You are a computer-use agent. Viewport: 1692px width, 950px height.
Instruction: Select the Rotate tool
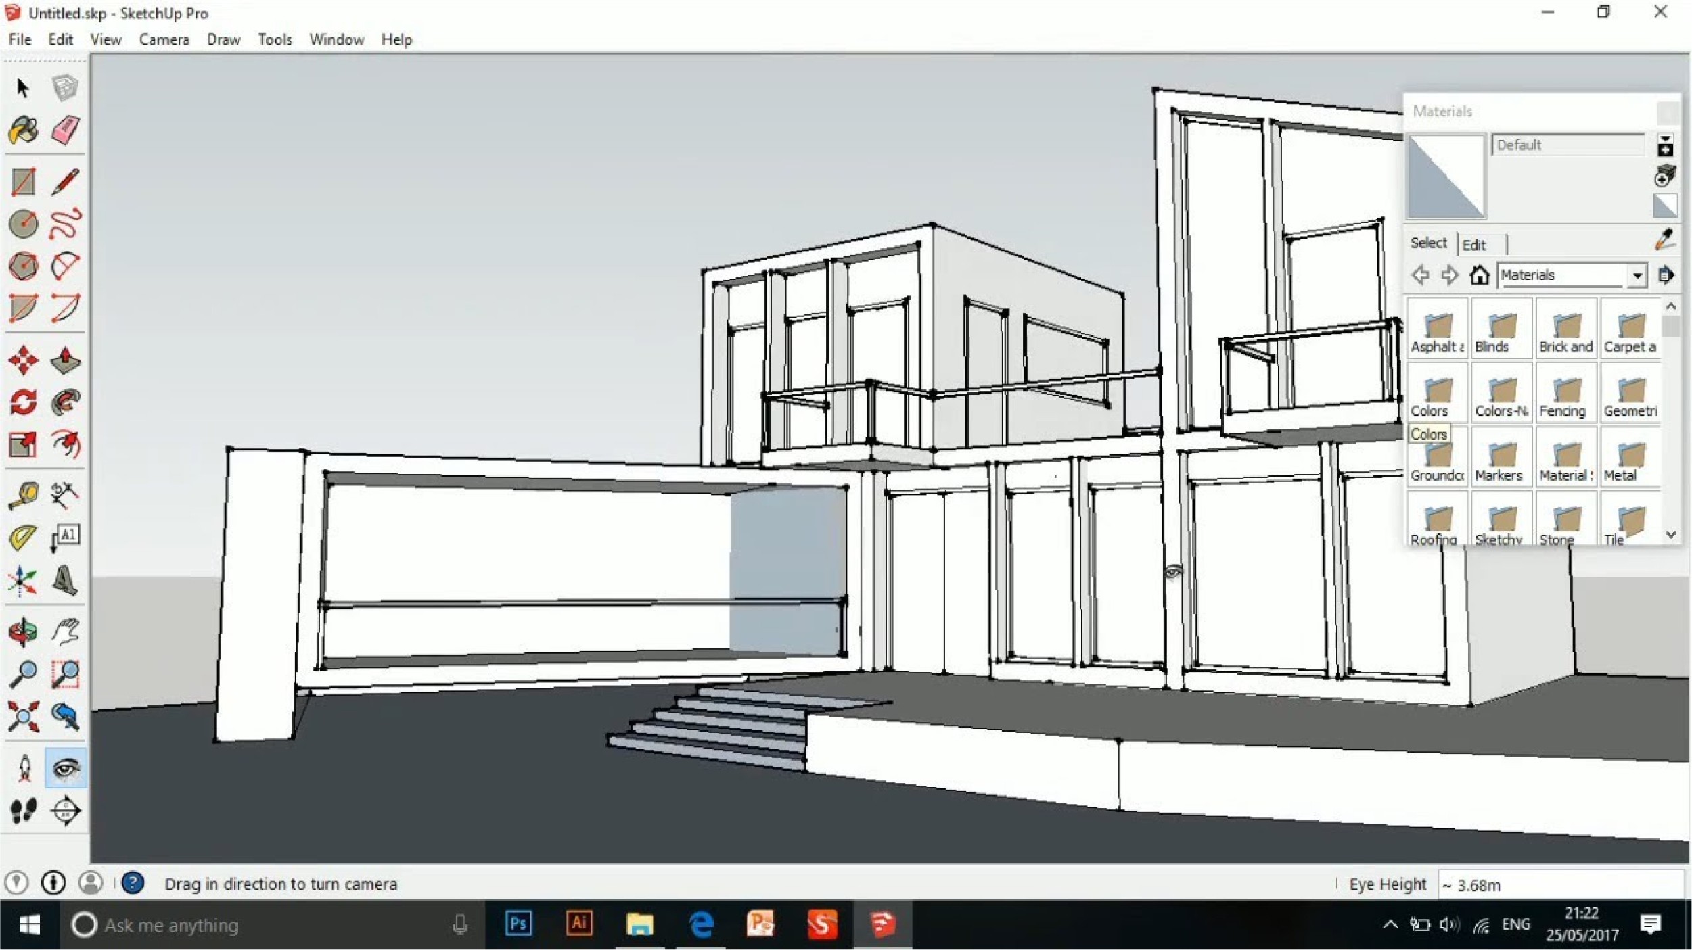click(x=24, y=402)
